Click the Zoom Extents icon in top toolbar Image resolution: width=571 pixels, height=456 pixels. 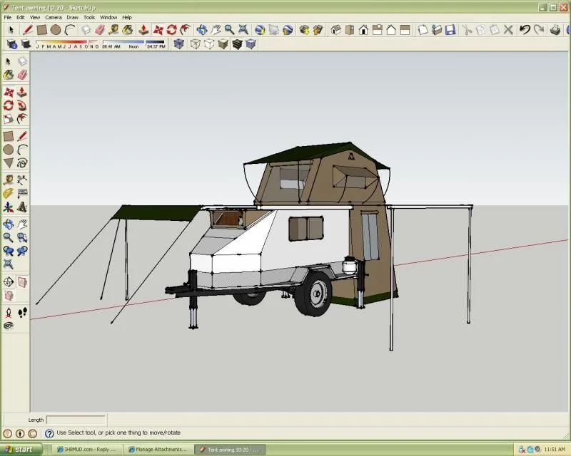(x=243, y=30)
